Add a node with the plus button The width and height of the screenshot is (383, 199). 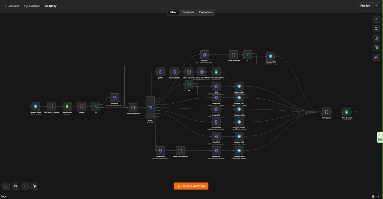[x=376, y=19]
